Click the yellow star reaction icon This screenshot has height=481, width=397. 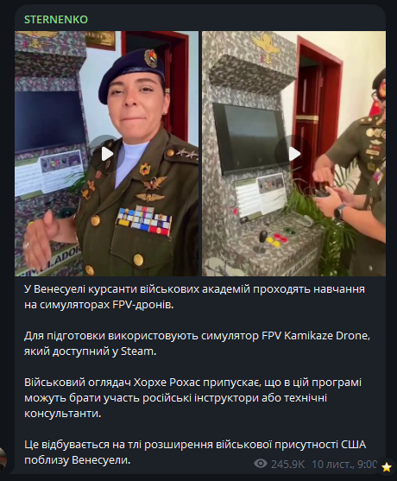(387, 467)
